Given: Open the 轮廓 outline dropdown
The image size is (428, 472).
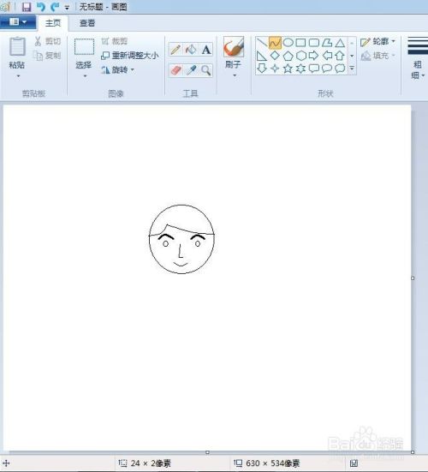Looking at the screenshot, I should click(x=377, y=42).
